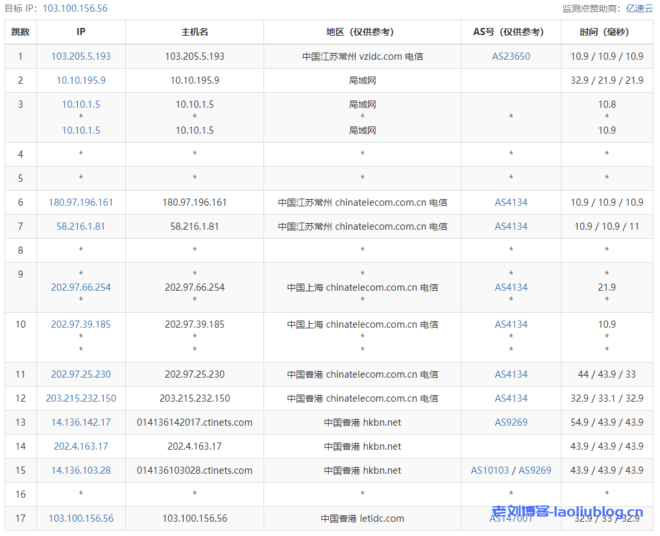Click IP link 203.215.232.150
The width and height of the screenshot is (660, 536).
tap(81, 398)
